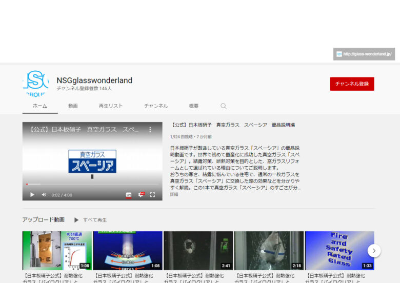Open the 2:41 glass impact video thumbnail
Image resolution: width=400 pixels, height=283 pixels.
pos(198,251)
